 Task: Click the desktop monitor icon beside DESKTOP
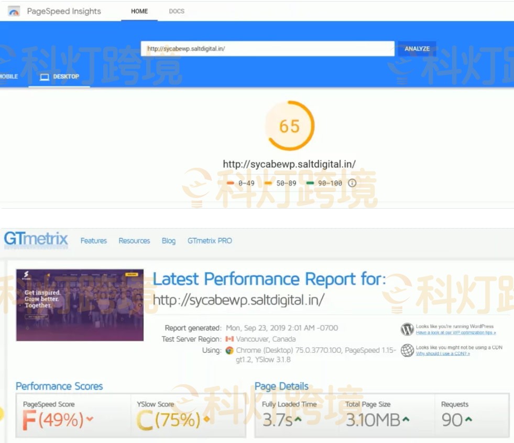[x=44, y=77]
